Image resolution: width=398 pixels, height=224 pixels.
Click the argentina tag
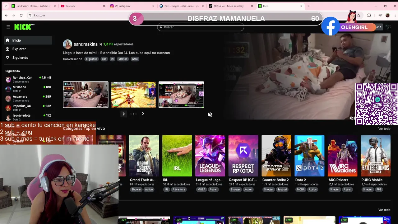click(91, 59)
